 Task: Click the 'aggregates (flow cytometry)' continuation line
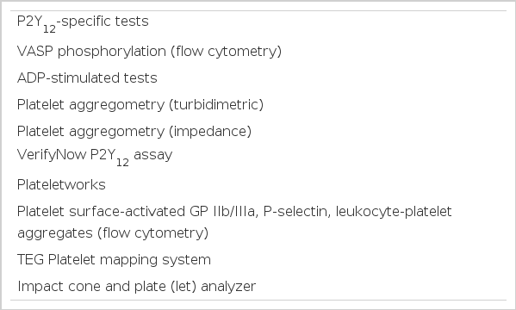click(113, 233)
